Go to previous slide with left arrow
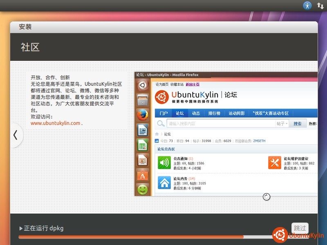Screen dimensions: 327x245 point(16,135)
